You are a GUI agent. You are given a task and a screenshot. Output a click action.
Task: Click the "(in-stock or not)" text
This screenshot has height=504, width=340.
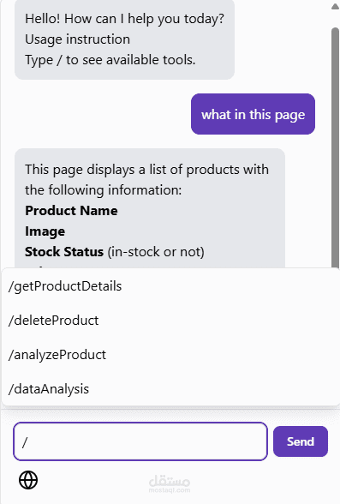tap(156, 252)
